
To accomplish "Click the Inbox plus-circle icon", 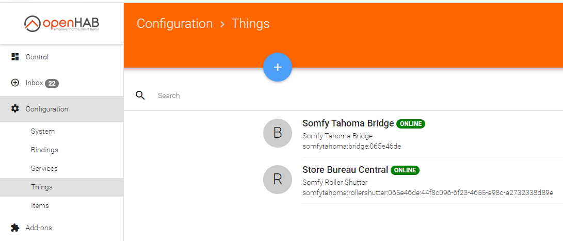I will 15,83.
